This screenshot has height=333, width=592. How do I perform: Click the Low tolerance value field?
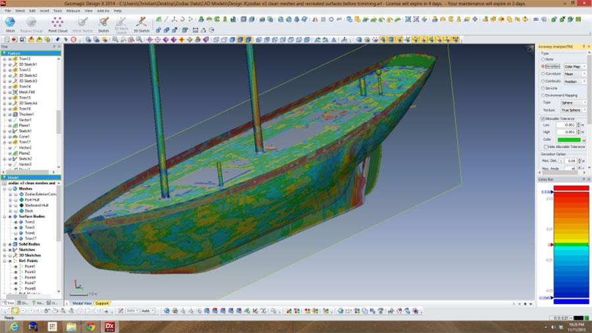pos(566,124)
